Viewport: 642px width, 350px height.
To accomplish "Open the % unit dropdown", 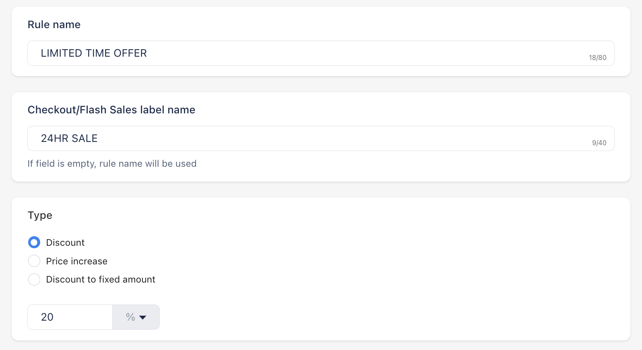I will pyautogui.click(x=136, y=317).
